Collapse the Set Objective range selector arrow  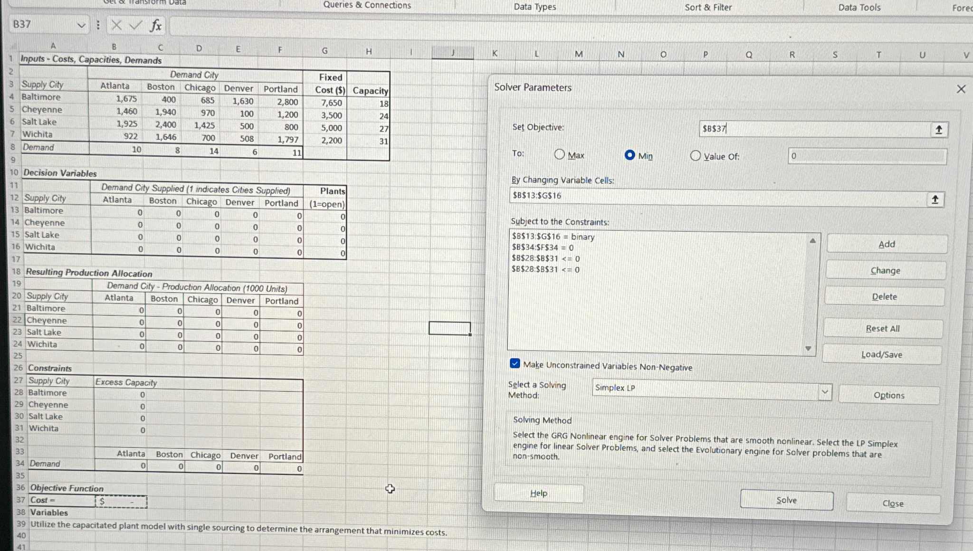[938, 130]
